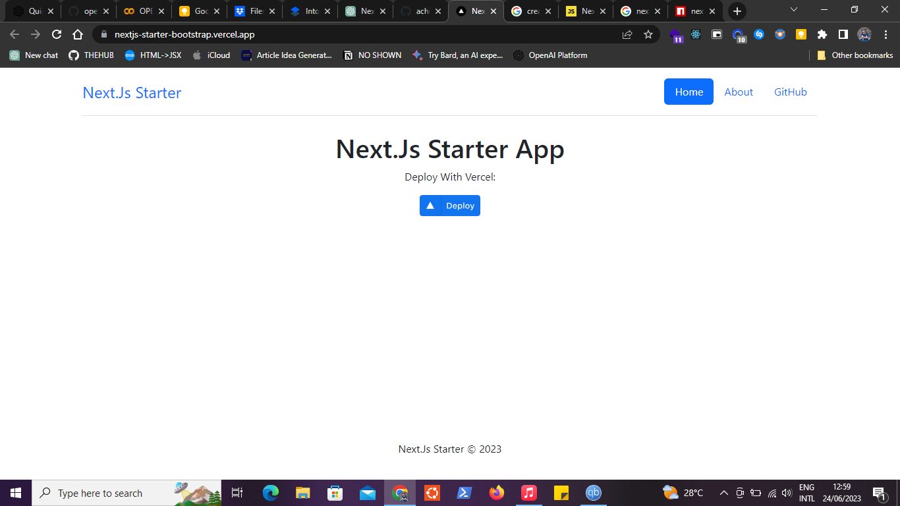
Task: Open the 'New chat' bookmark
Action: (34, 55)
